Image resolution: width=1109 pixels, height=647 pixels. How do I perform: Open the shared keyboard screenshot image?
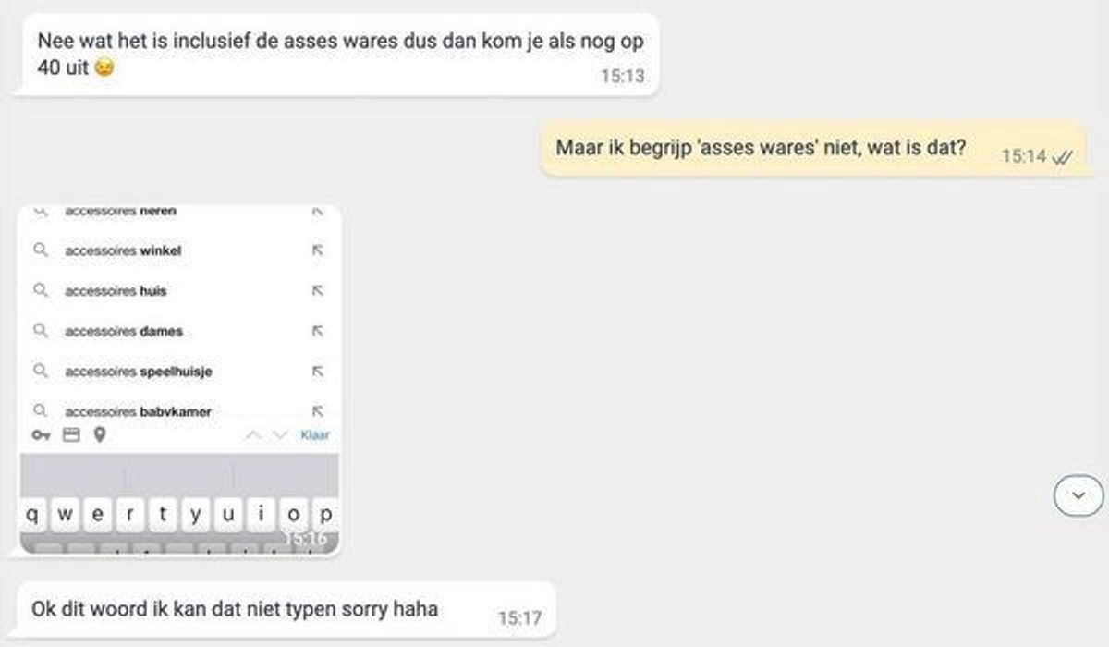(x=179, y=380)
